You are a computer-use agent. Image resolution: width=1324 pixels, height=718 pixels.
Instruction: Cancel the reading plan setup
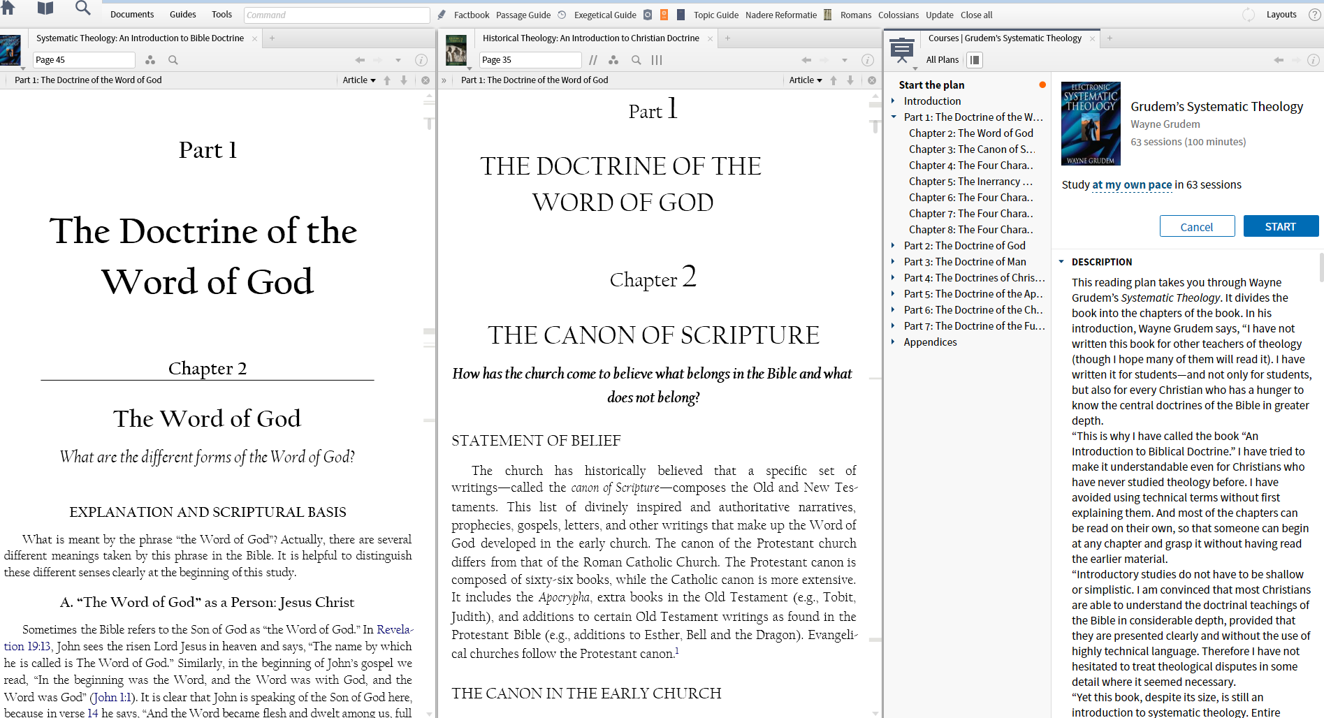(x=1197, y=226)
